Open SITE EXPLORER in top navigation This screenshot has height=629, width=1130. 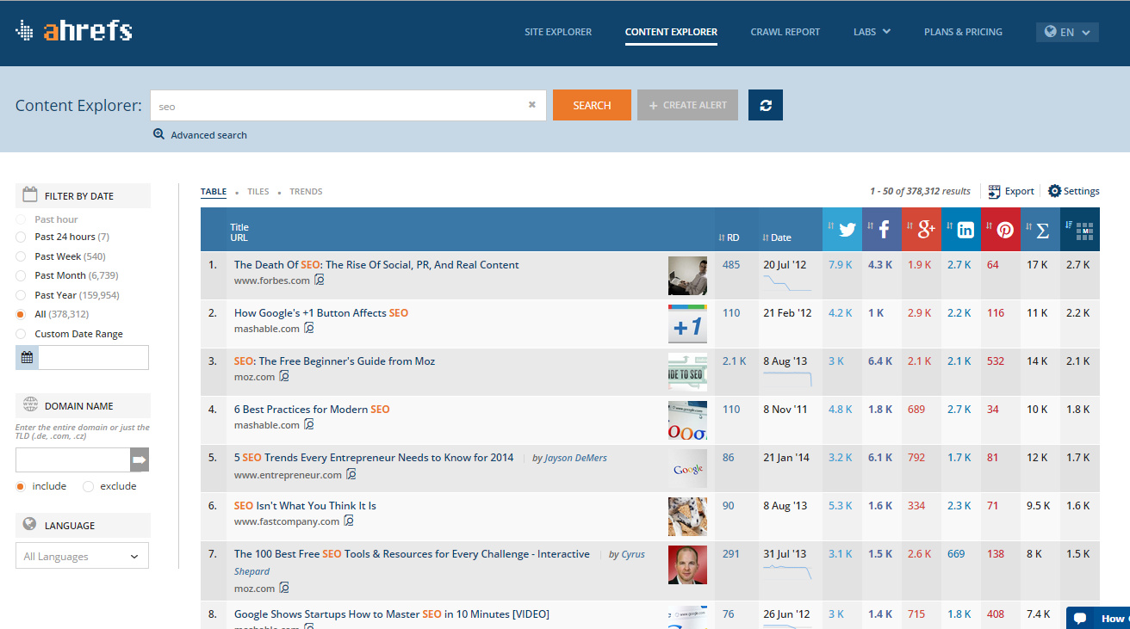point(558,32)
